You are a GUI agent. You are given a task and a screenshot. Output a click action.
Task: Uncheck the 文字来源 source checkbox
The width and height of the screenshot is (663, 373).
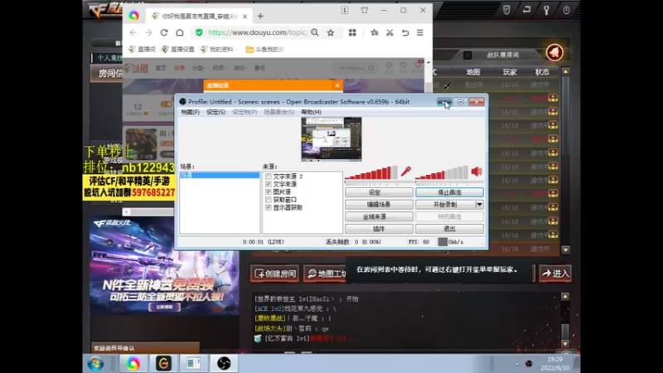tap(268, 184)
